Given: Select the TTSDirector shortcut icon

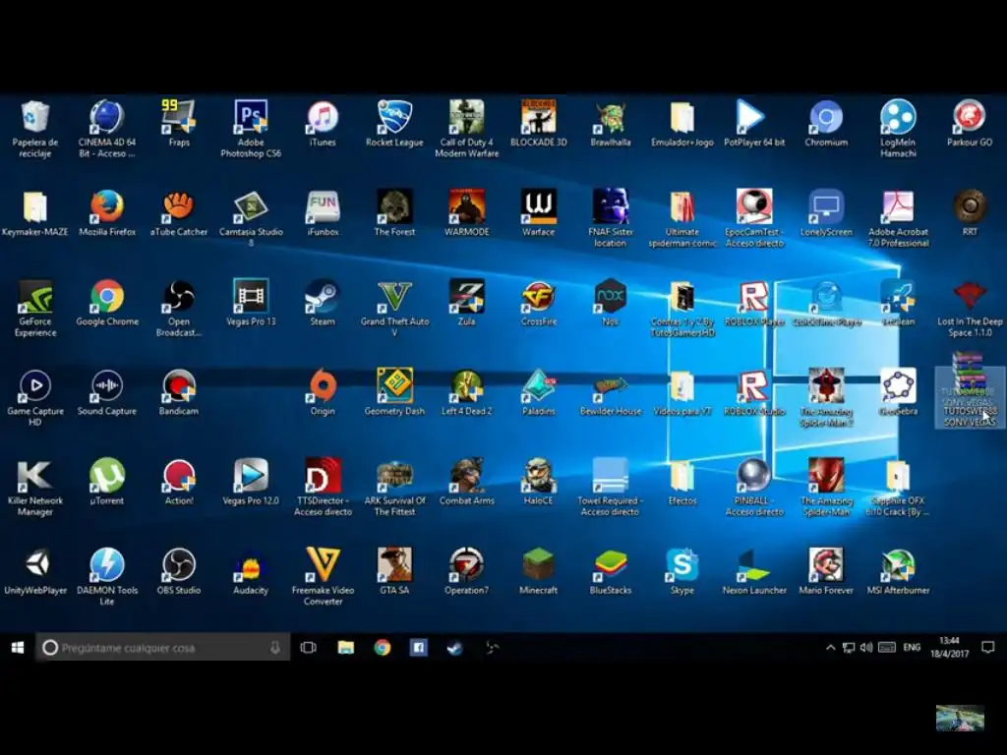Looking at the screenshot, I should (x=323, y=476).
